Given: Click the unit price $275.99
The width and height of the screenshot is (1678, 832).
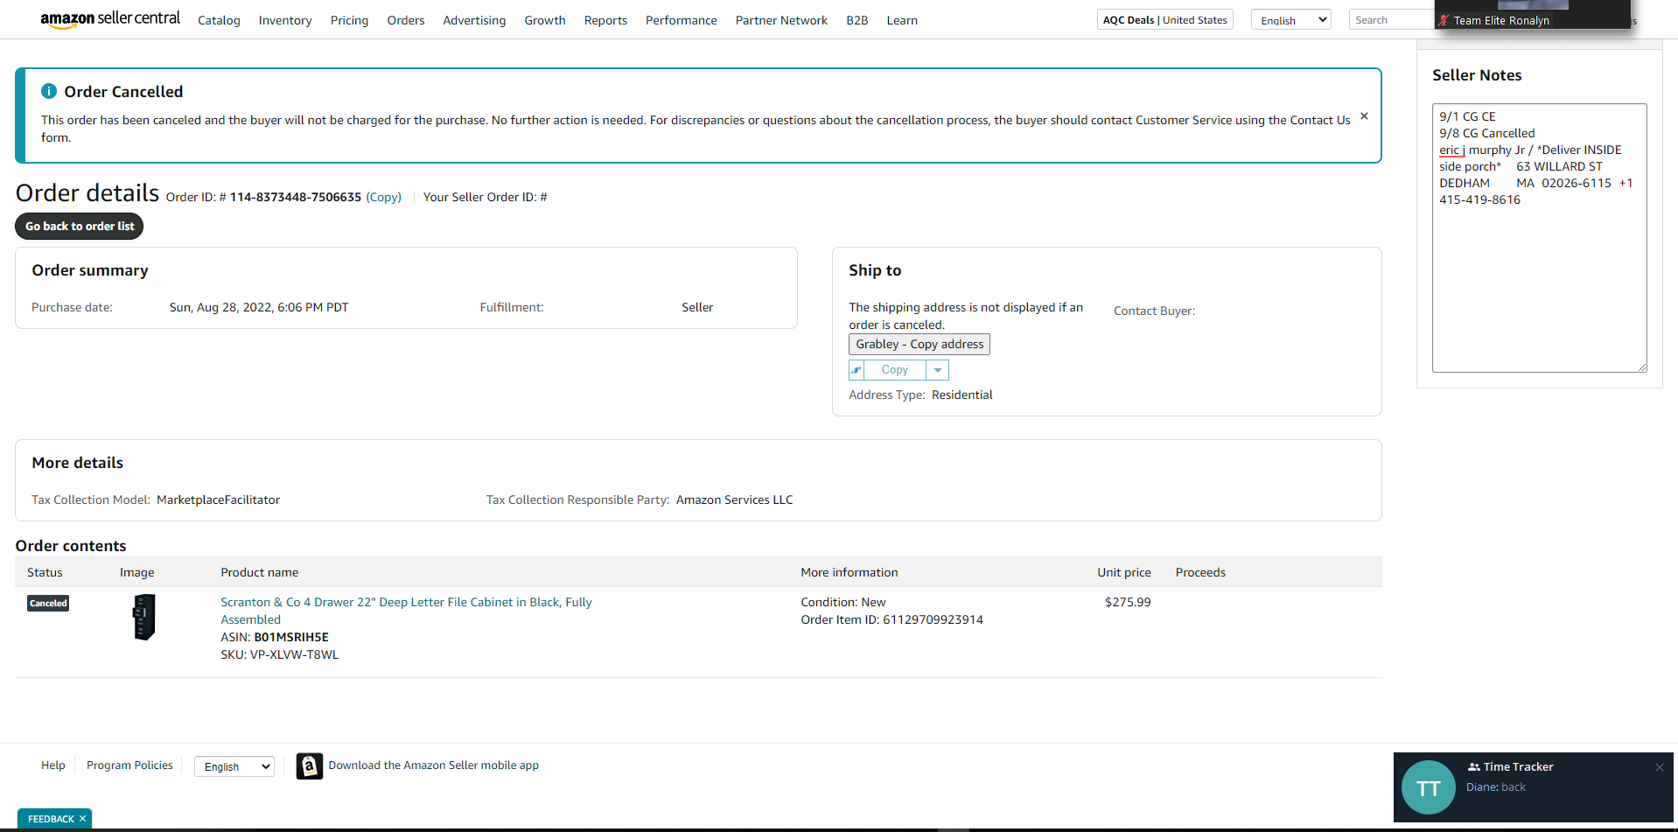Looking at the screenshot, I should pyautogui.click(x=1128, y=602).
